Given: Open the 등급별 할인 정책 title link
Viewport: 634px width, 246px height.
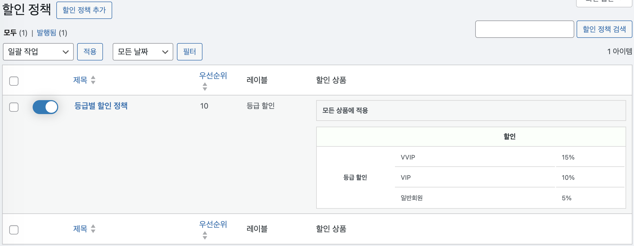Looking at the screenshot, I should (101, 106).
